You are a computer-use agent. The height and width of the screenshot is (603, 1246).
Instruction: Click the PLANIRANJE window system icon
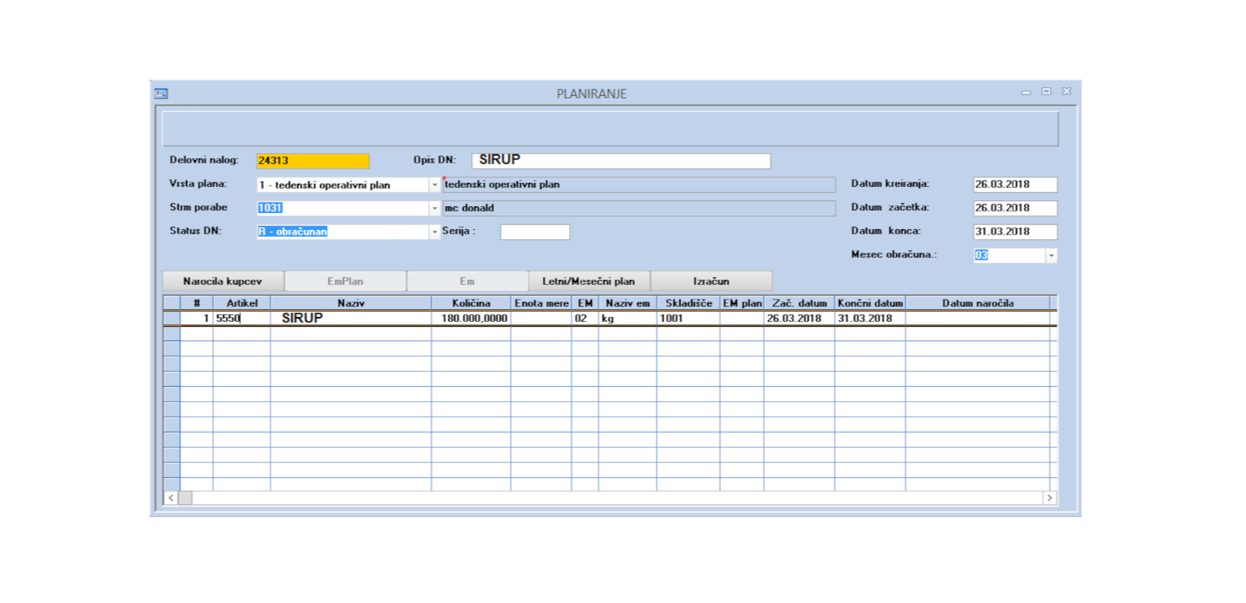161,94
